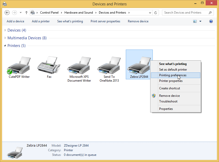
Task: Open dropdown arrow after Hardware and Sound breadcrumb
Action: (96, 13)
